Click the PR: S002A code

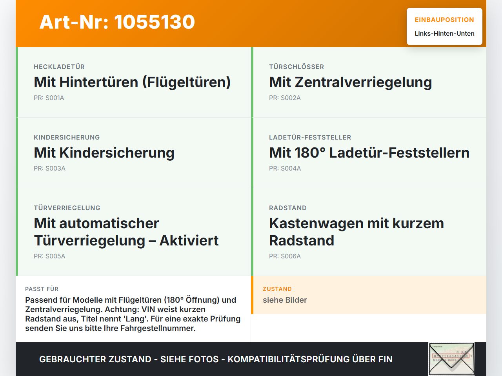(285, 98)
